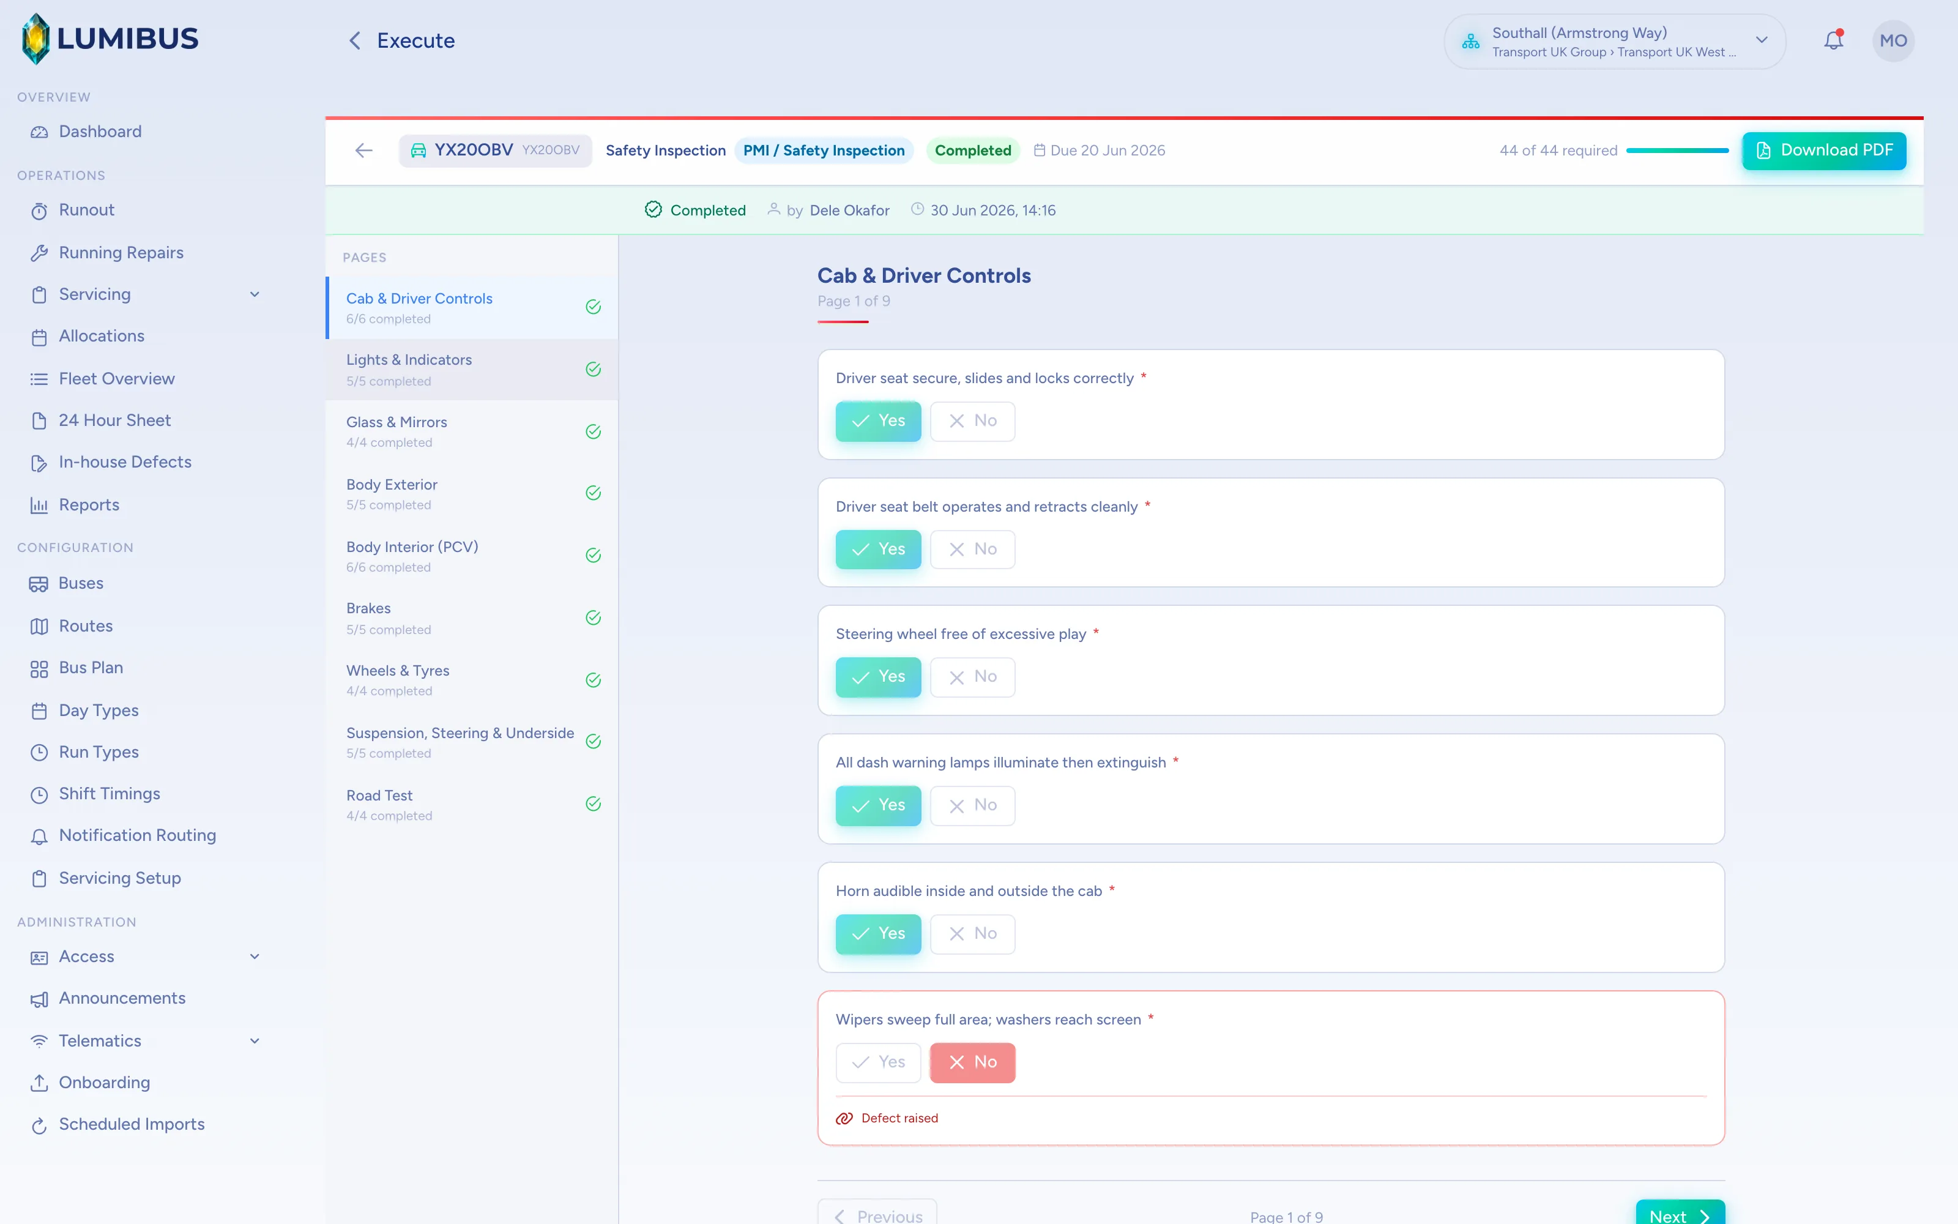Open Servicing Setup in the sidebar
This screenshot has height=1224, width=1958.
tap(120, 878)
